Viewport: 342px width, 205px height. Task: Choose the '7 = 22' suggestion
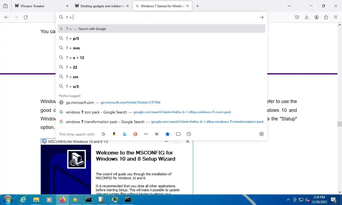point(161,67)
